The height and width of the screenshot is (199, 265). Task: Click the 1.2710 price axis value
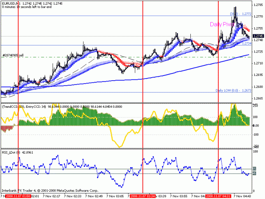[x=258, y=63]
